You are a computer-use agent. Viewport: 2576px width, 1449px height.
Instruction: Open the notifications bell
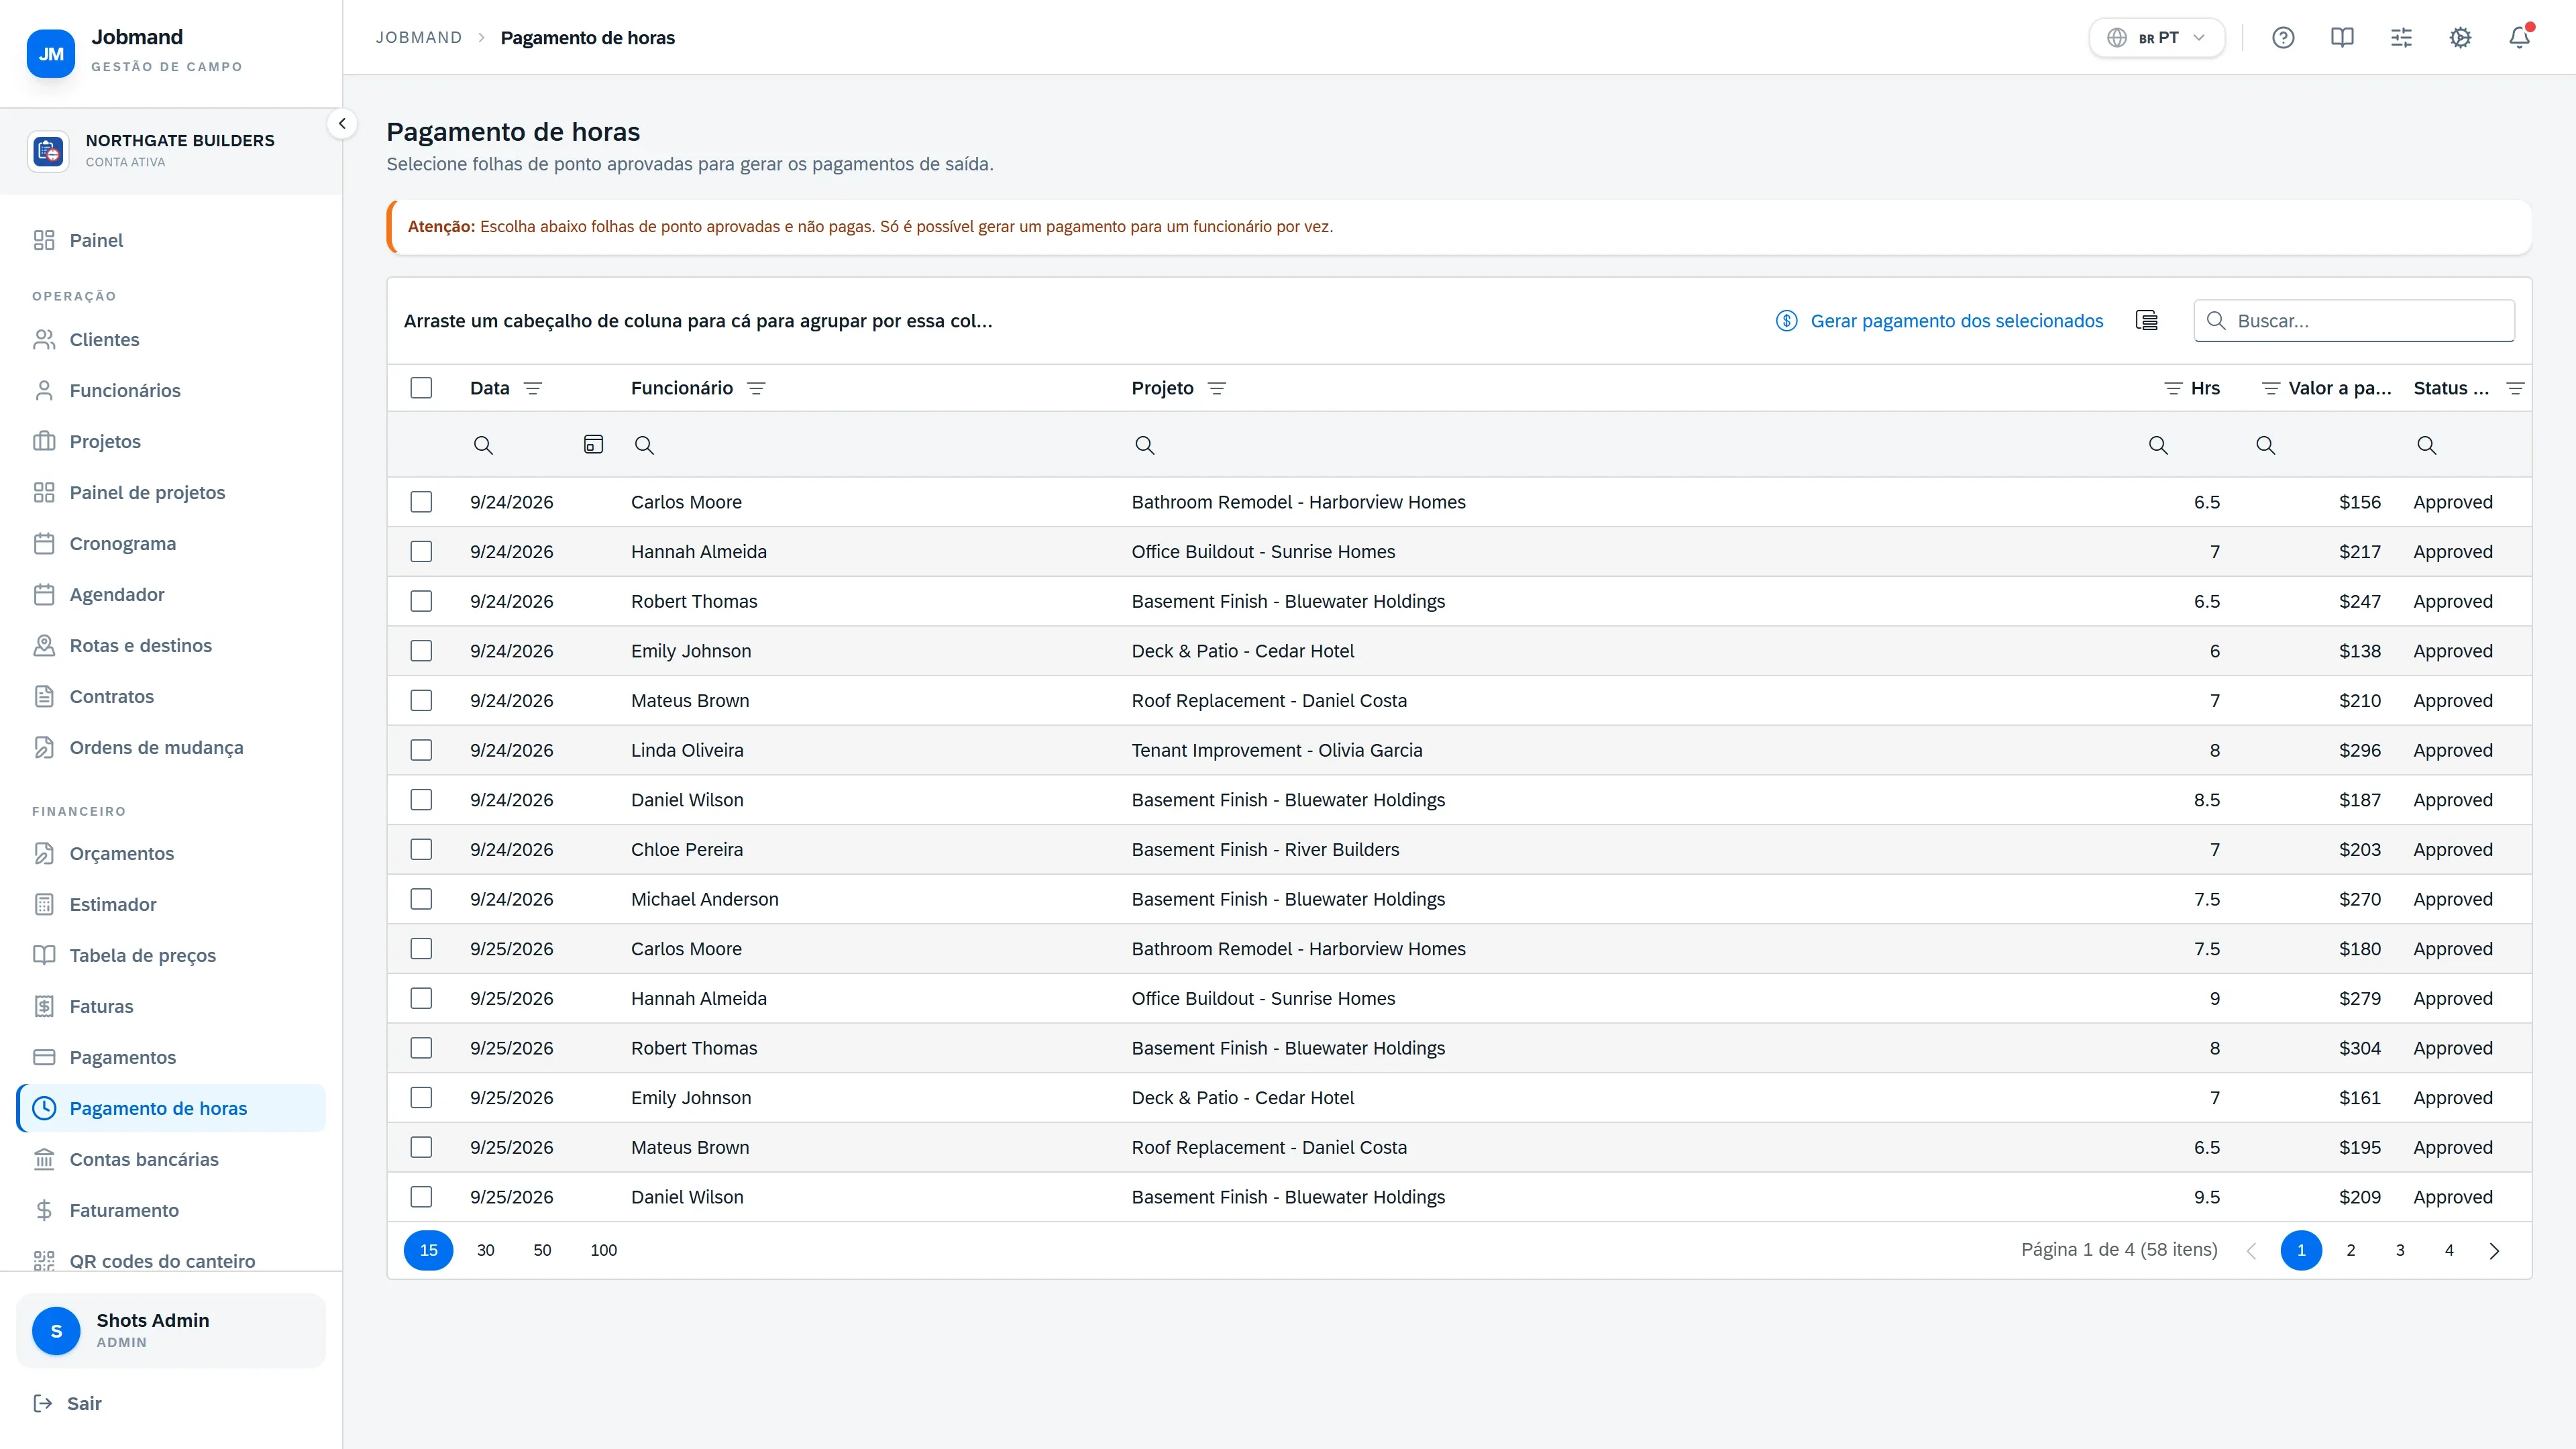tap(2519, 38)
